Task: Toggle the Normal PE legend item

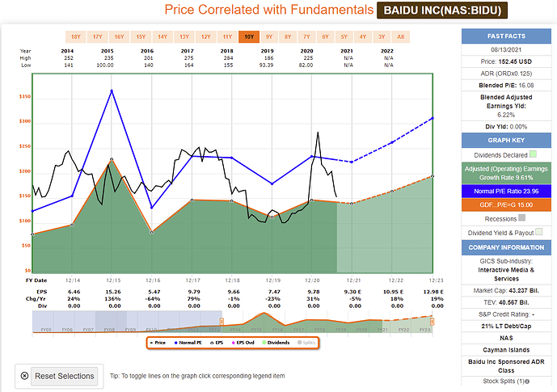Action: point(188,343)
